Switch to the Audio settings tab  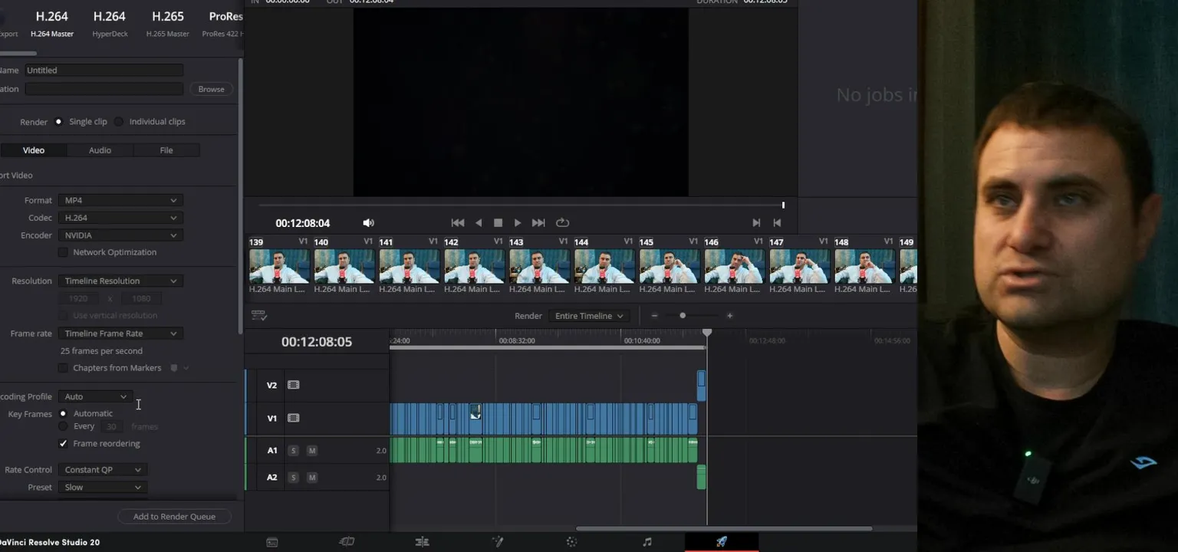(100, 150)
